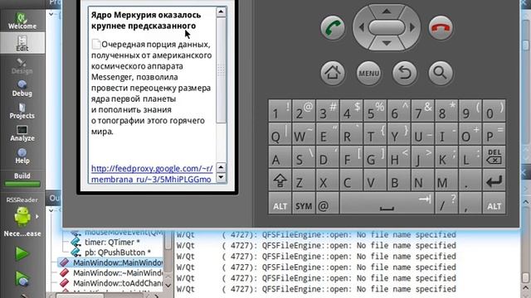Select pb: QPushButton * in outline
The image size is (531, 298).
tap(117, 252)
